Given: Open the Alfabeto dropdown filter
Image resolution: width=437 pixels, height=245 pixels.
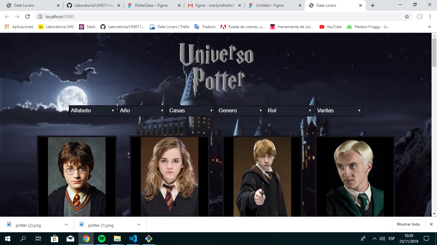Looking at the screenshot, I should (x=92, y=111).
